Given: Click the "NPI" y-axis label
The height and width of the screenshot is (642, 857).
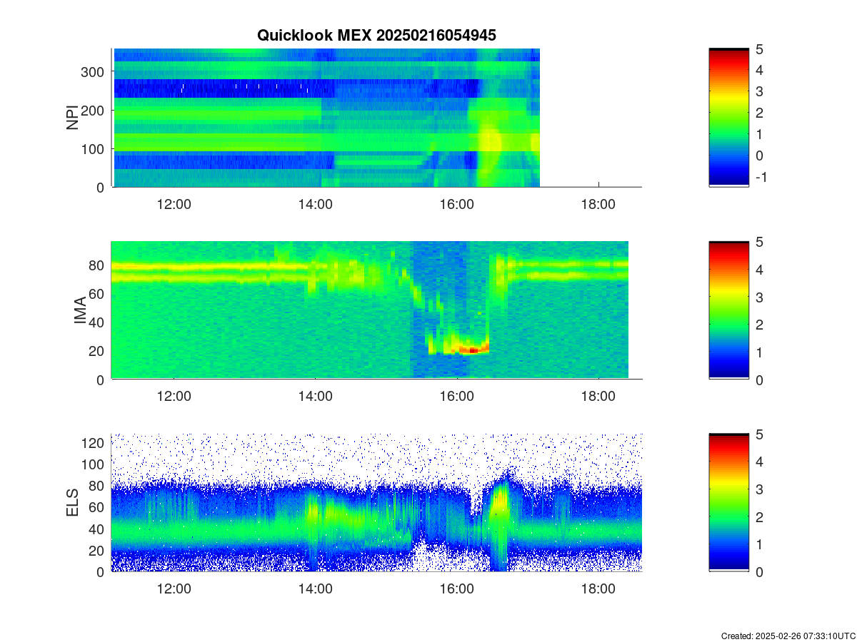Looking at the screenshot, I should [x=72, y=118].
